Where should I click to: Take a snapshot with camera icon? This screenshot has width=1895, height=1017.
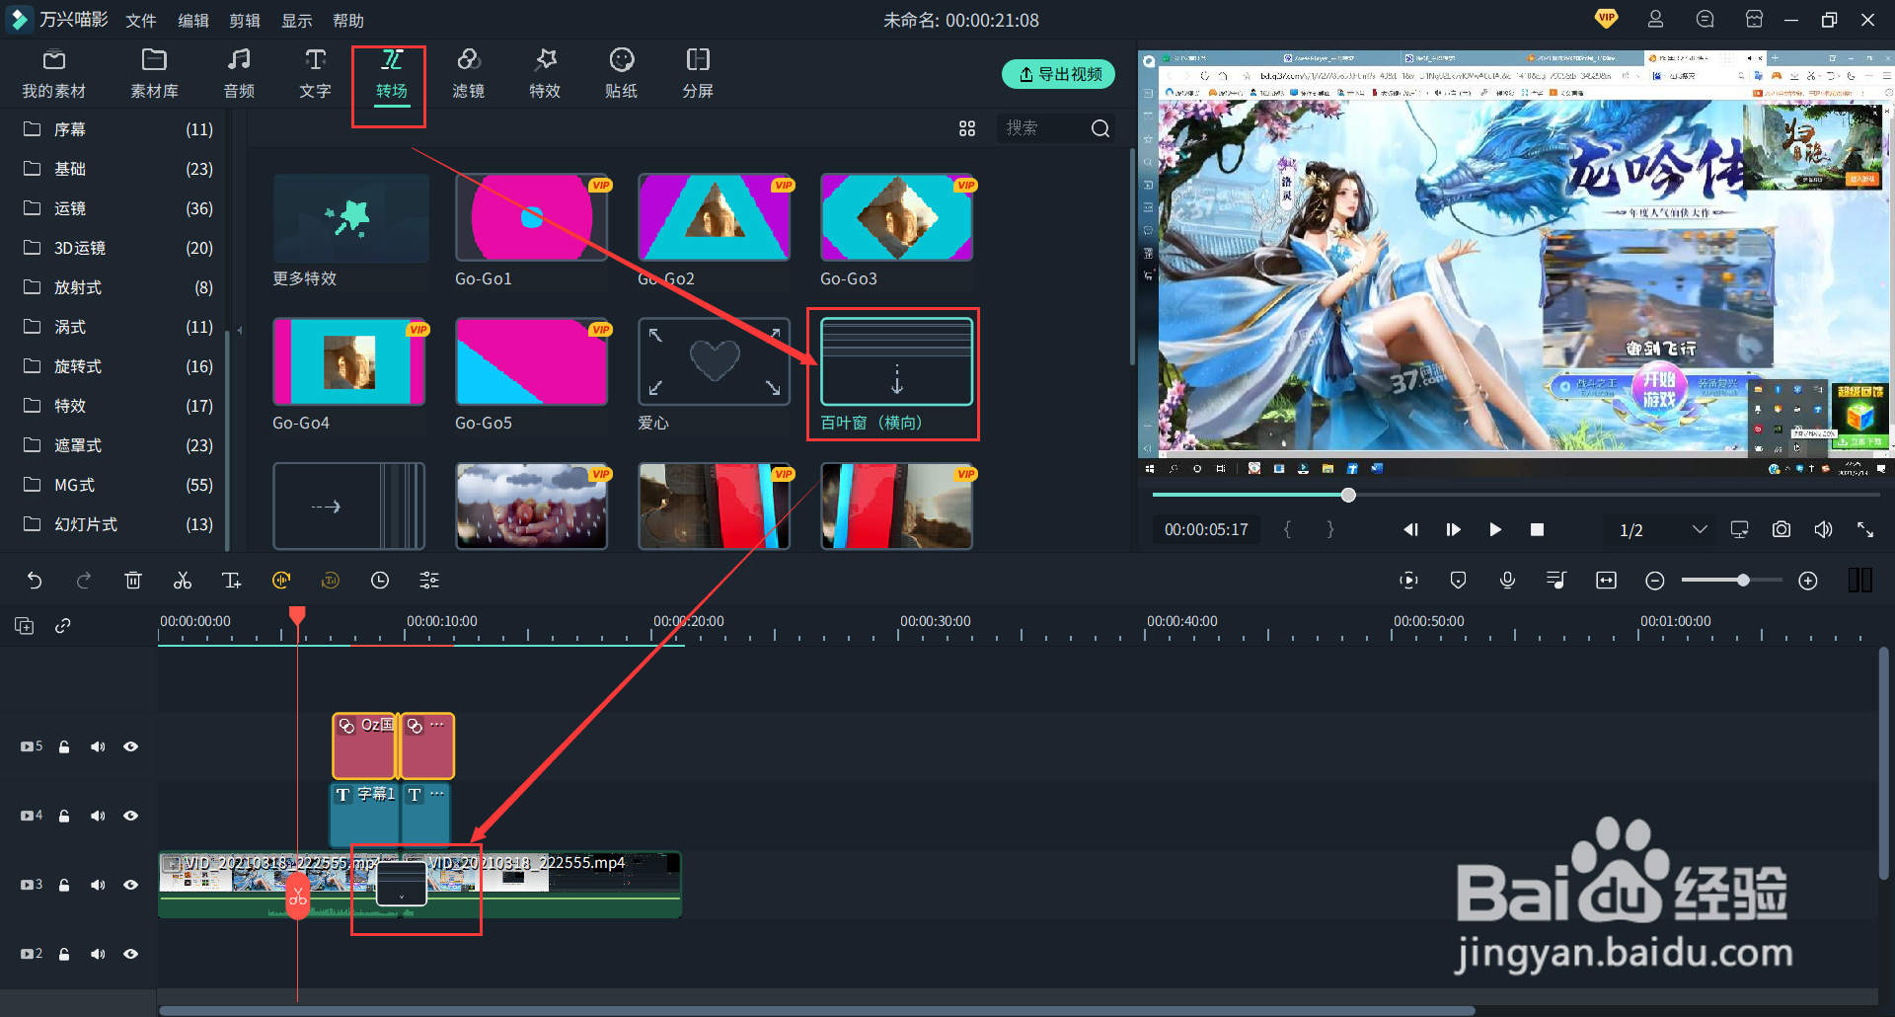tap(1781, 530)
